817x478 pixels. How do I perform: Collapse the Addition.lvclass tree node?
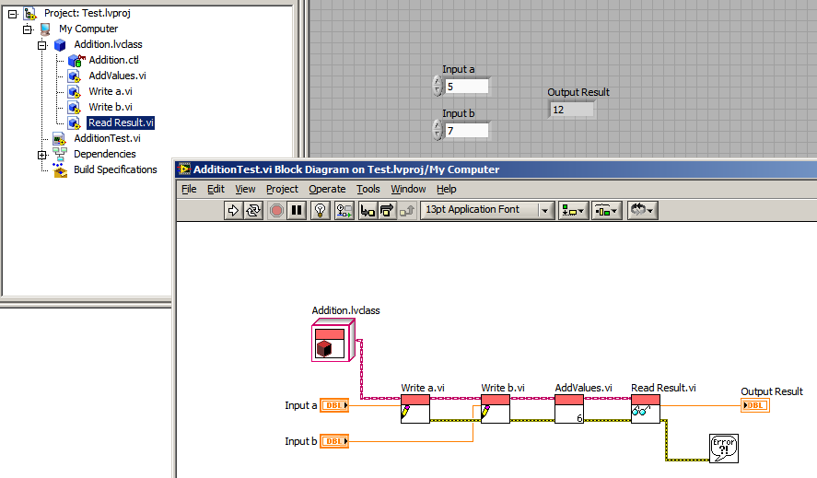click(x=42, y=45)
